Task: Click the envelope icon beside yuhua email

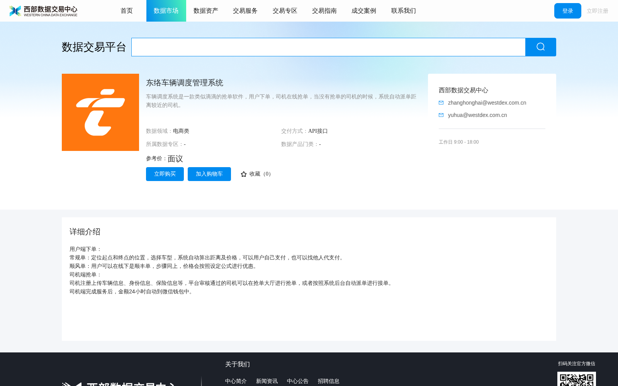Action: click(441, 115)
